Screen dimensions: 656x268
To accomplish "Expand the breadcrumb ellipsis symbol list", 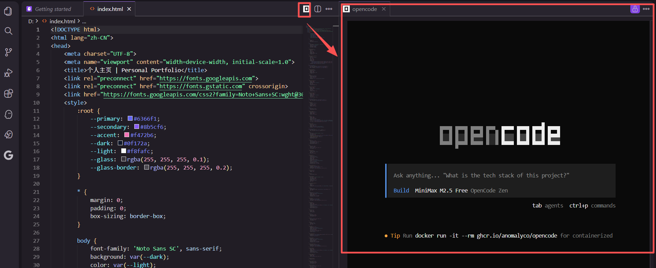I will [84, 21].
